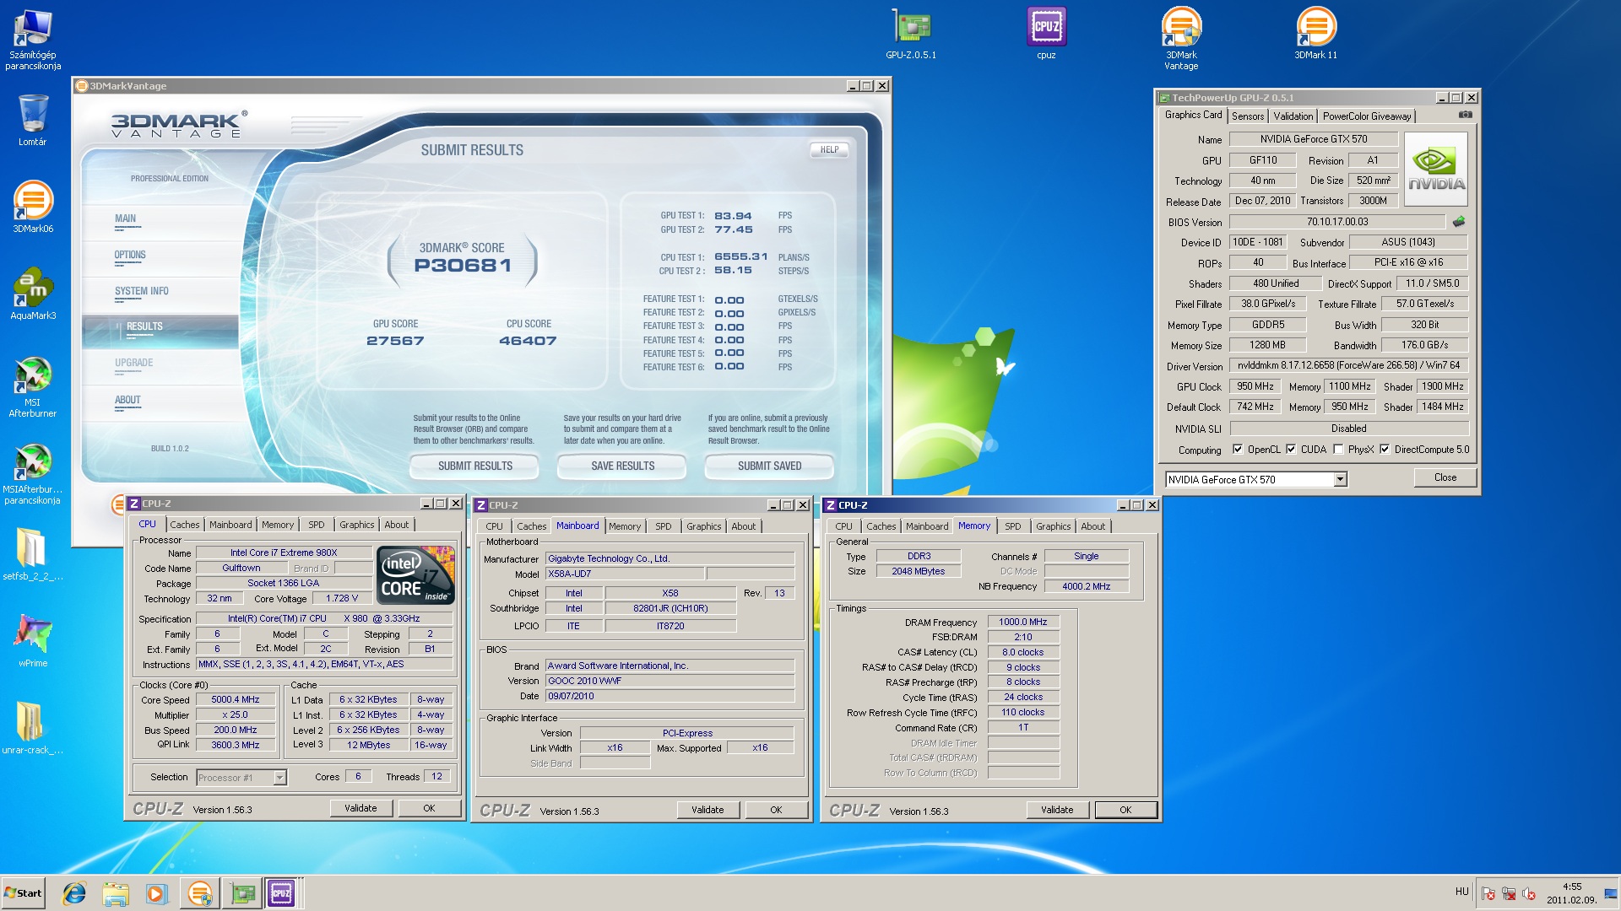Open SYSTEM INFO in 3DMark Vantage
The width and height of the screenshot is (1621, 911).
[x=142, y=291]
